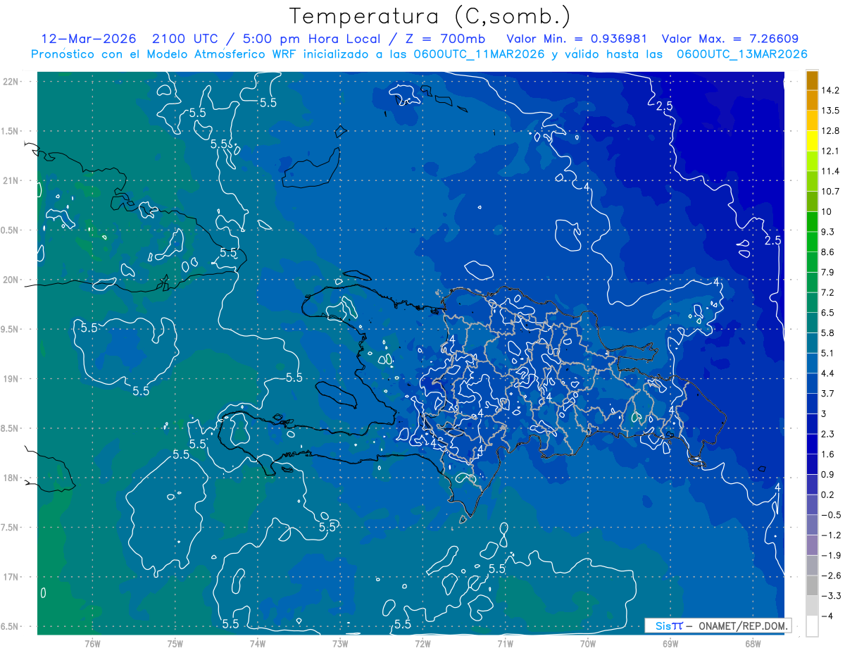
Task: Pick the brown swatch above 14.2
Action: coord(812,80)
